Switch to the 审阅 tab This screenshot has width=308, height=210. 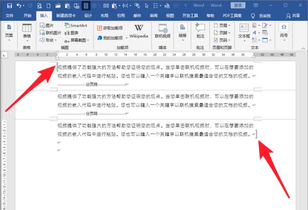pyautogui.click(x=154, y=16)
